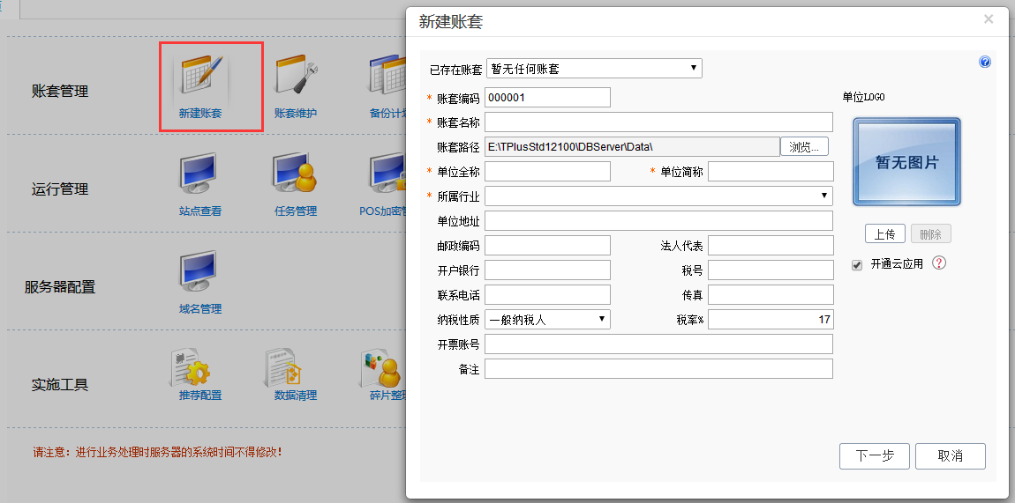Screen dimensions: 1015x503
Task: Click the 上传 logo button
Action: pyautogui.click(x=884, y=234)
